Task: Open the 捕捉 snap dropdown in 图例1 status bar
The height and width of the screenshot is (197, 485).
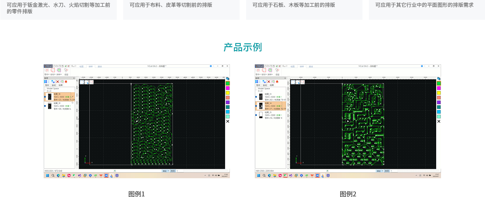Action: [x=165, y=171]
